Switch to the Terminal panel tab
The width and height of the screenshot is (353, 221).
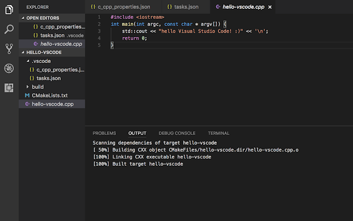point(218,133)
